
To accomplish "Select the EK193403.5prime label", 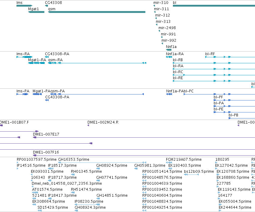I will (x=185, y=166).
